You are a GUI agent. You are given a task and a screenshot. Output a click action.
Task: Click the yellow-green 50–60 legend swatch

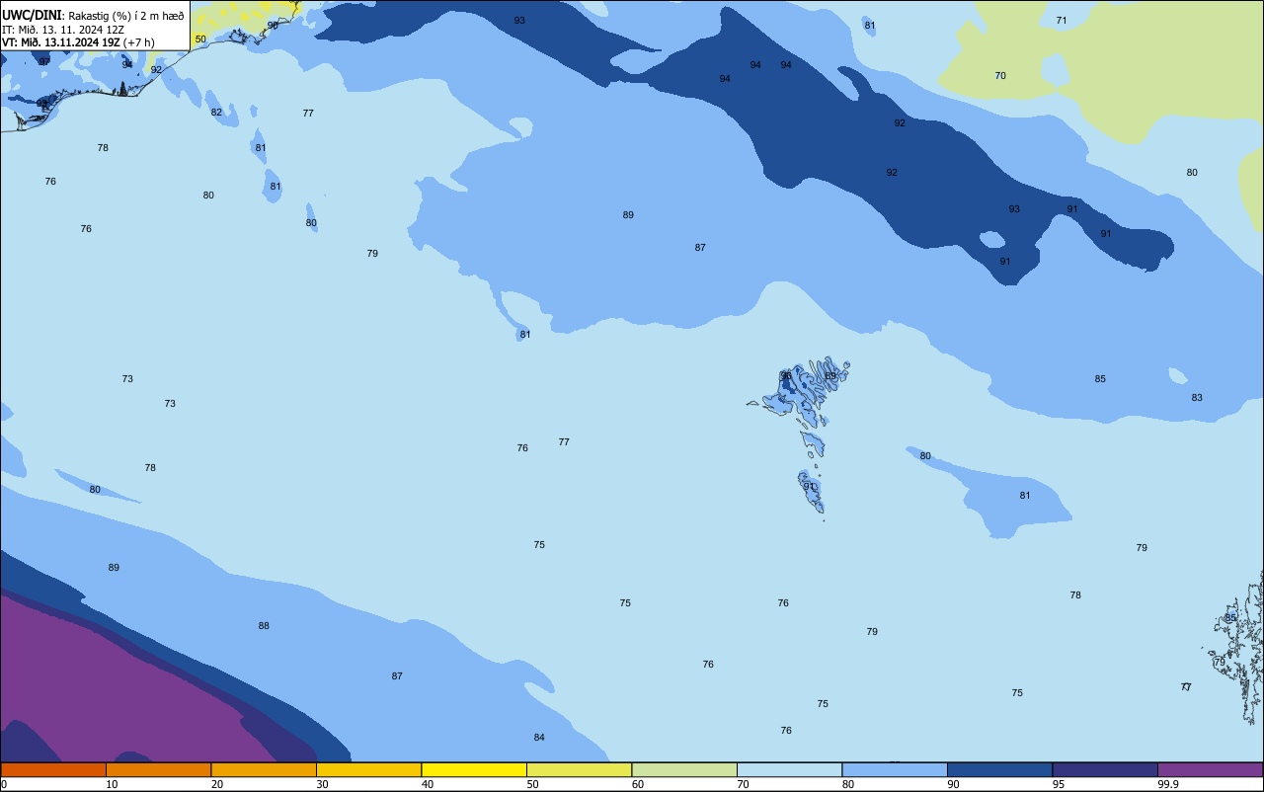coord(579,769)
